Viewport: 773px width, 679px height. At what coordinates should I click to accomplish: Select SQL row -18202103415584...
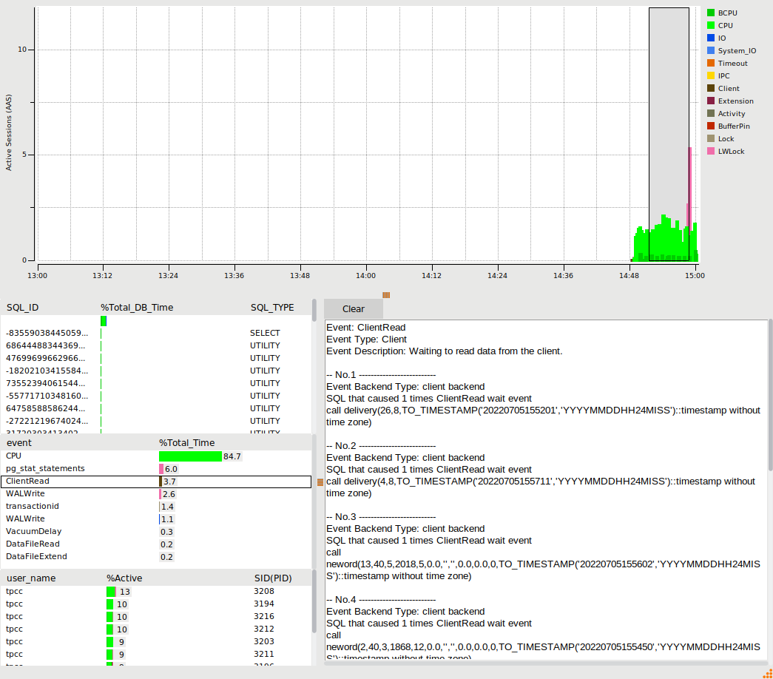(156, 371)
